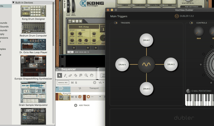The width and height of the screenshot is (214, 126).
Task: Solo the Kong Kit track
Action: pyautogui.click(x=76, y=97)
